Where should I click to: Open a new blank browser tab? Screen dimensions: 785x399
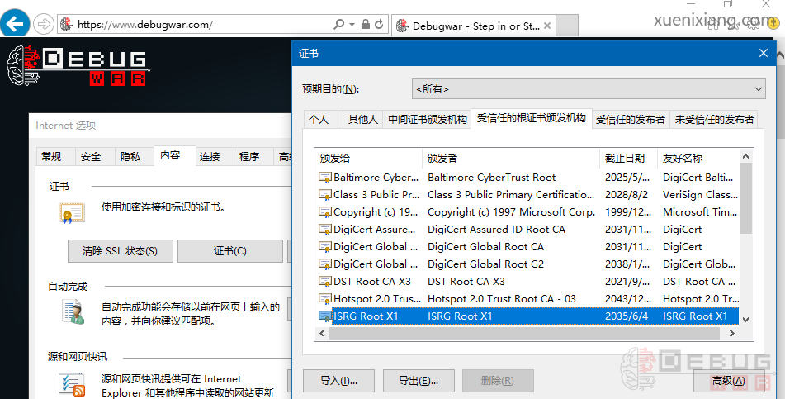click(x=567, y=25)
